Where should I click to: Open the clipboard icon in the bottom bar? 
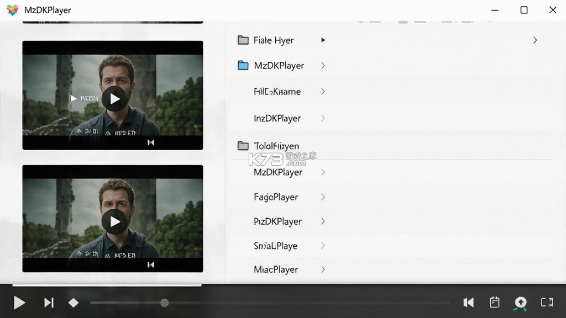(495, 302)
